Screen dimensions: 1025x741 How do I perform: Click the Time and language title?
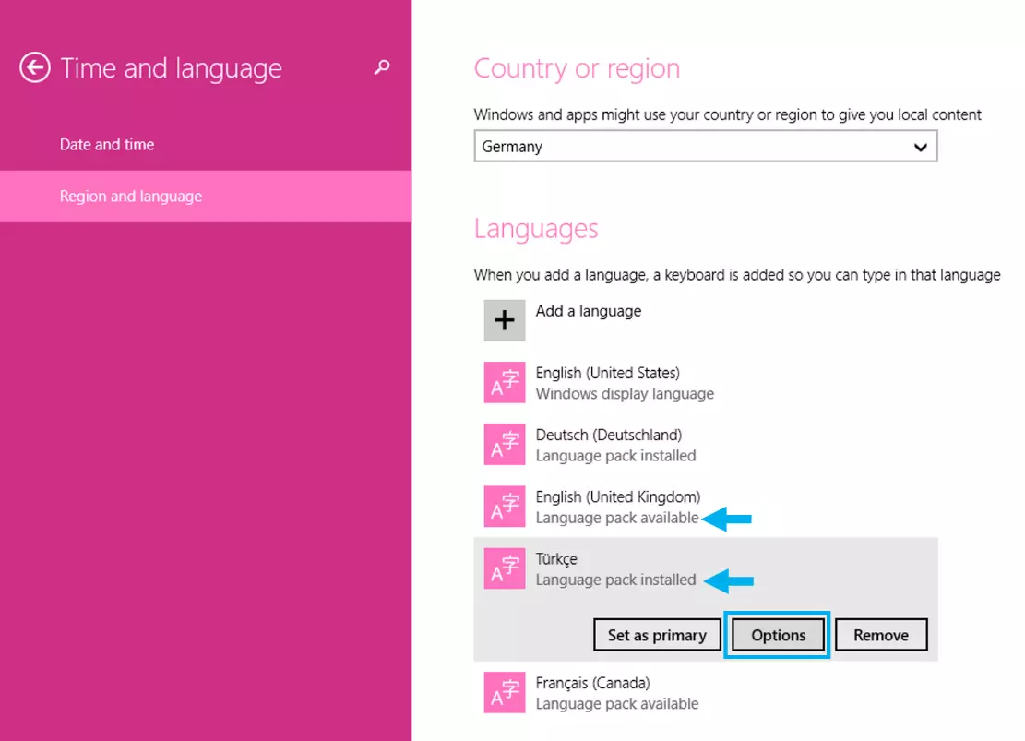click(x=171, y=68)
